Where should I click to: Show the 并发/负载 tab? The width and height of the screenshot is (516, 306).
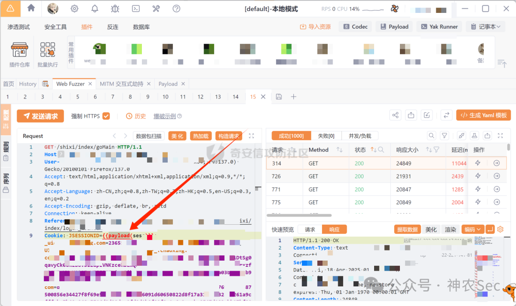[360, 136]
